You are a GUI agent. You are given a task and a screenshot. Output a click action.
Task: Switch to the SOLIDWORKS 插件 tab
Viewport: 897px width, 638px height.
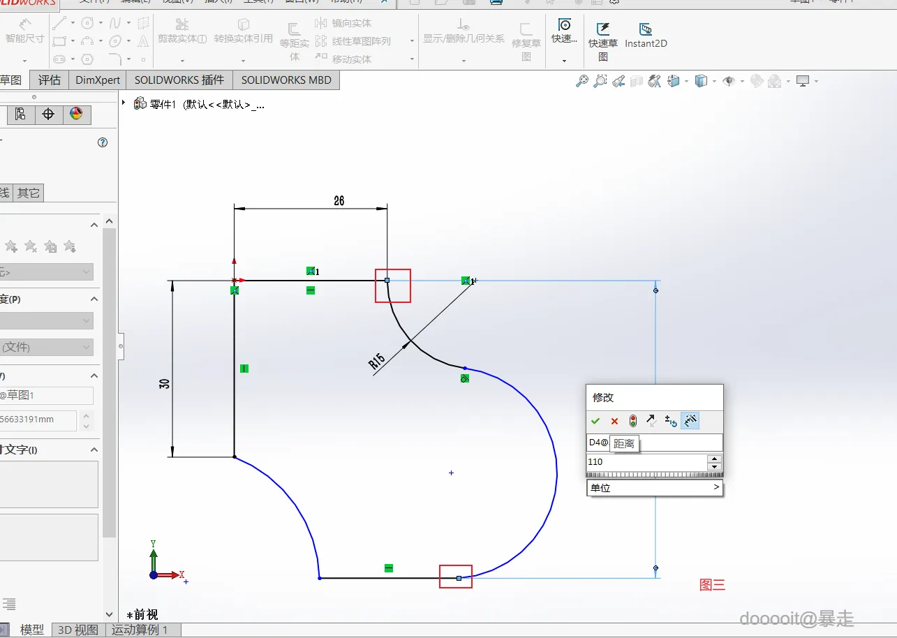[179, 80]
